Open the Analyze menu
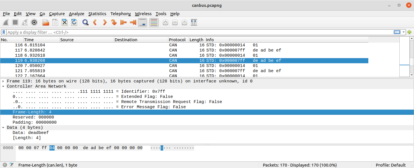The image size is (414, 168). point(77,14)
